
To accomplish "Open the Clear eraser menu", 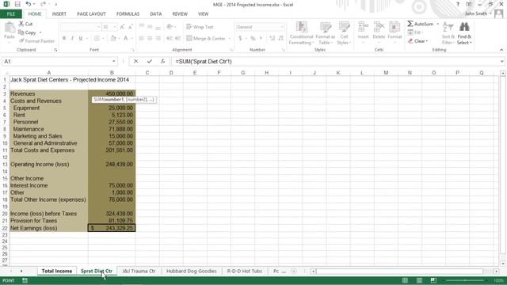I will tap(417, 41).
